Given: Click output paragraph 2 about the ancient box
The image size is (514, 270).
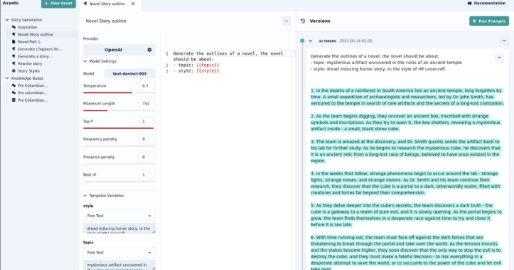Looking at the screenshot, I should [x=406, y=123].
